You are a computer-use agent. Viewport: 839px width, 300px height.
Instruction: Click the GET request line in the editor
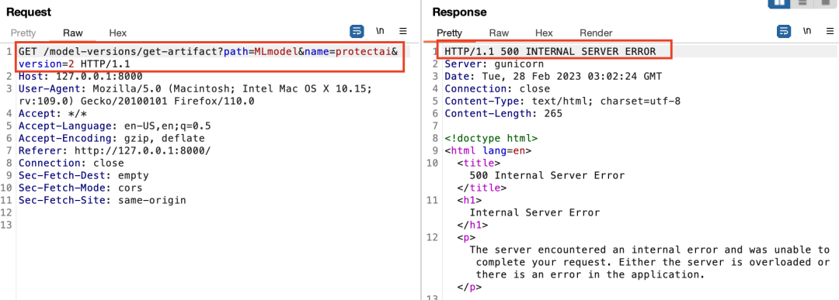[211, 57]
